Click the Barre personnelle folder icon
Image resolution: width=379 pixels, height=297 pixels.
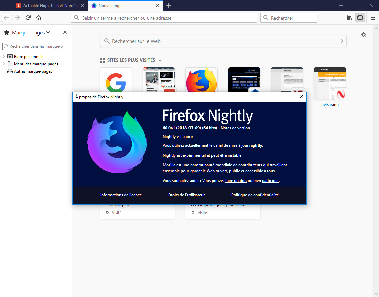(x=10, y=56)
